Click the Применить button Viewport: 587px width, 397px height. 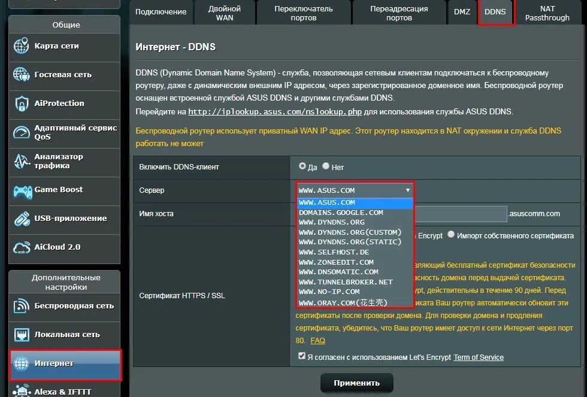pos(357,383)
